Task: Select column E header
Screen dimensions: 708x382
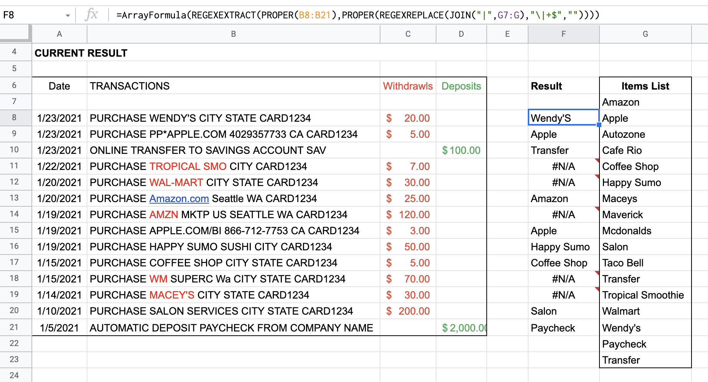Action: coord(507,34)
